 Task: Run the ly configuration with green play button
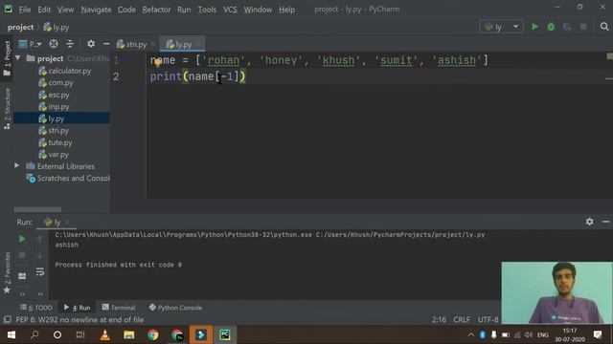534,27
